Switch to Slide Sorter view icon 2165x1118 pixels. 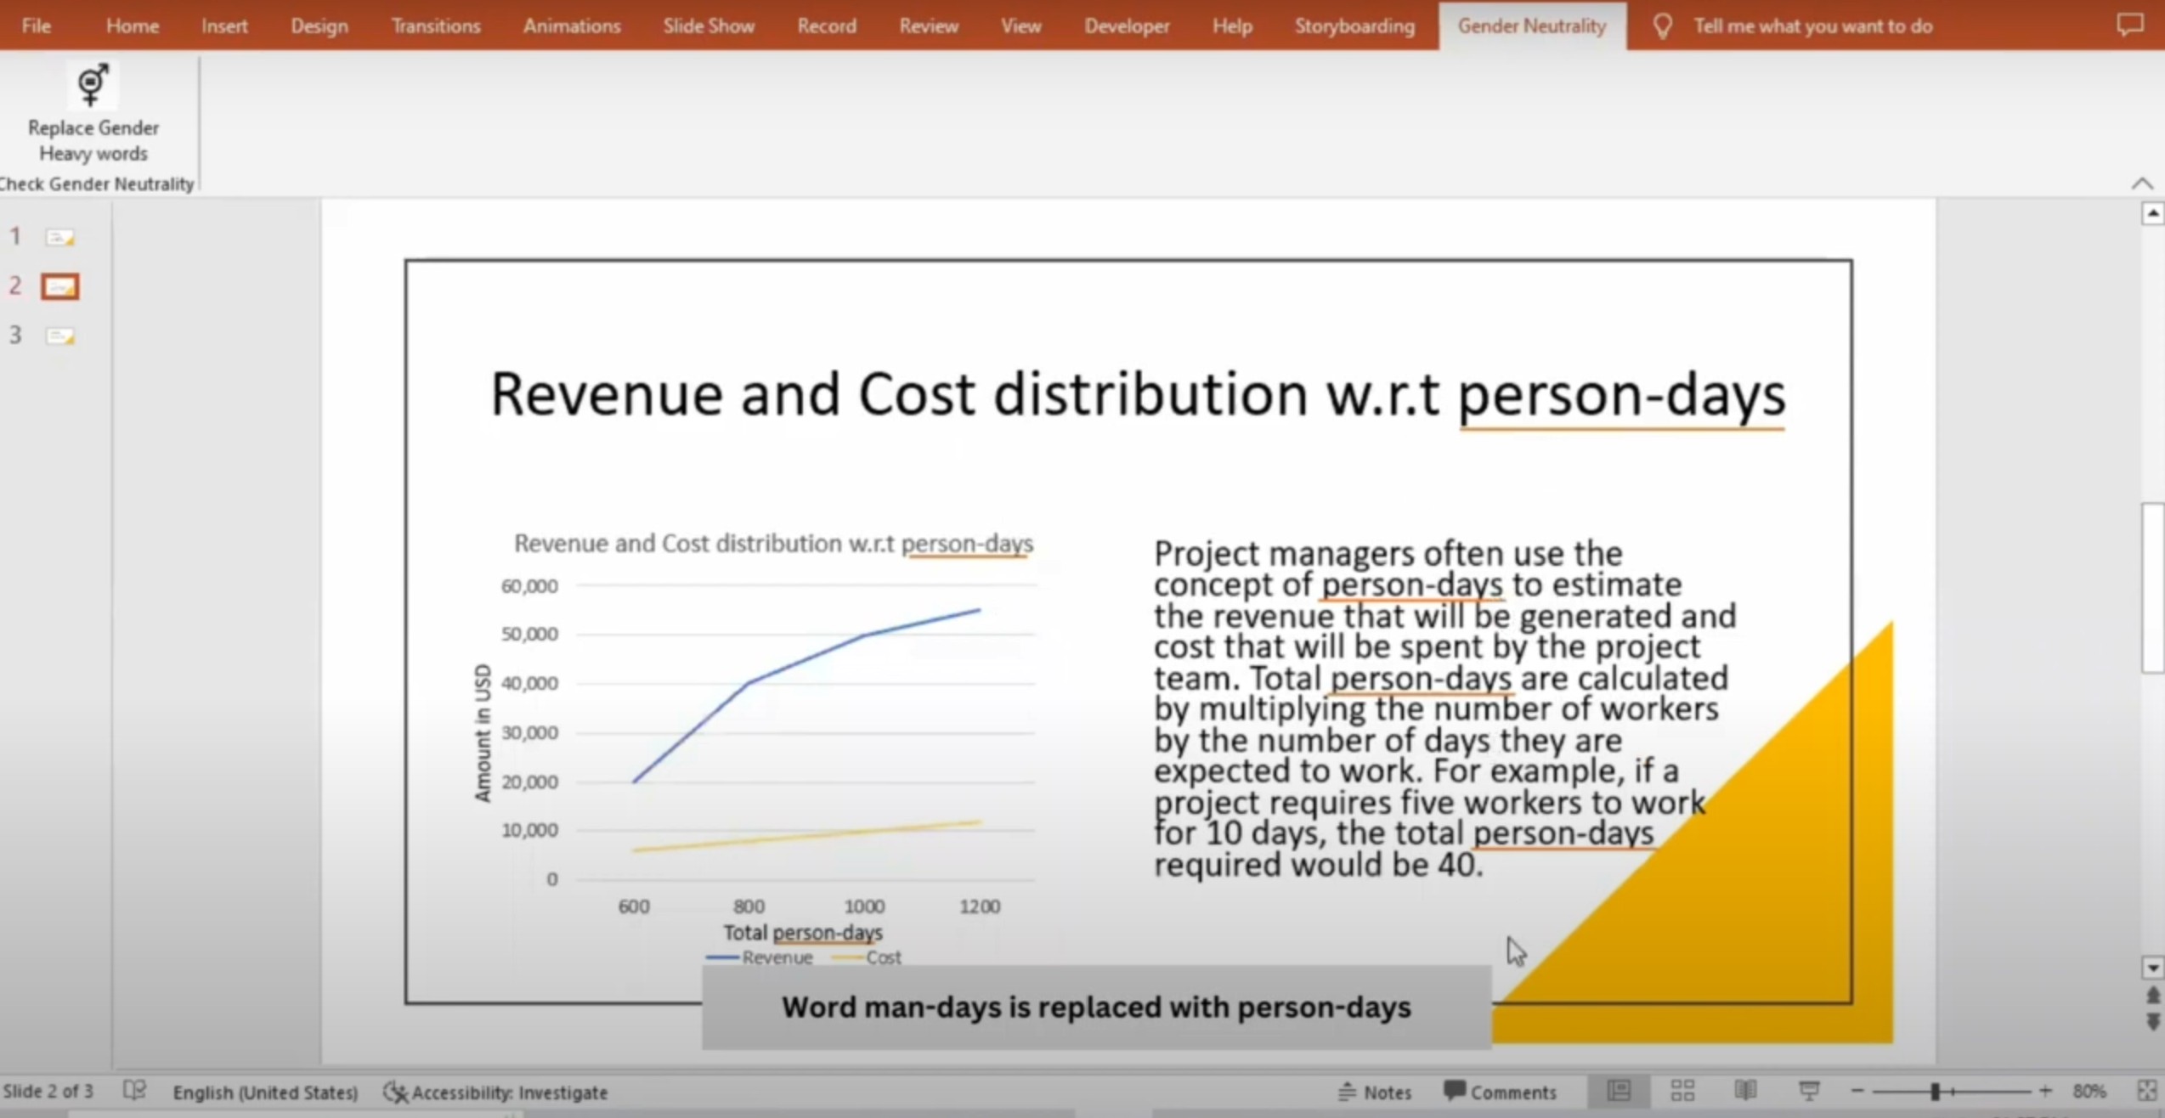coord(1682,1091)
